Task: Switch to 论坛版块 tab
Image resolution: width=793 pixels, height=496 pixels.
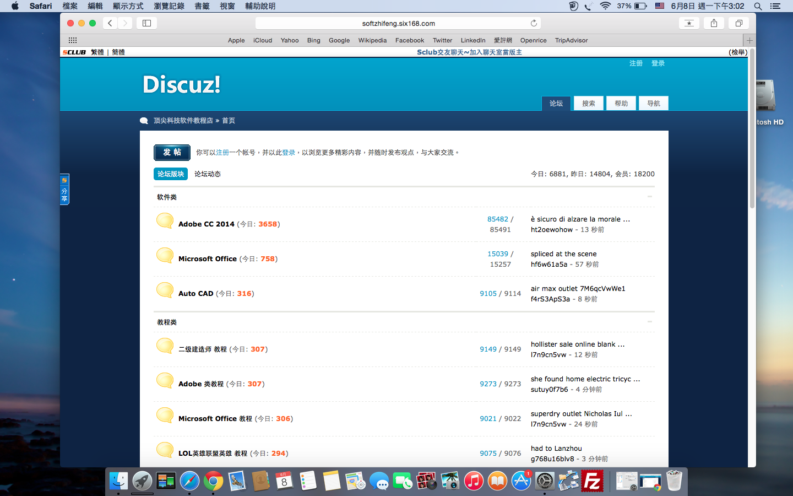Action: click(x=171, y=174)
